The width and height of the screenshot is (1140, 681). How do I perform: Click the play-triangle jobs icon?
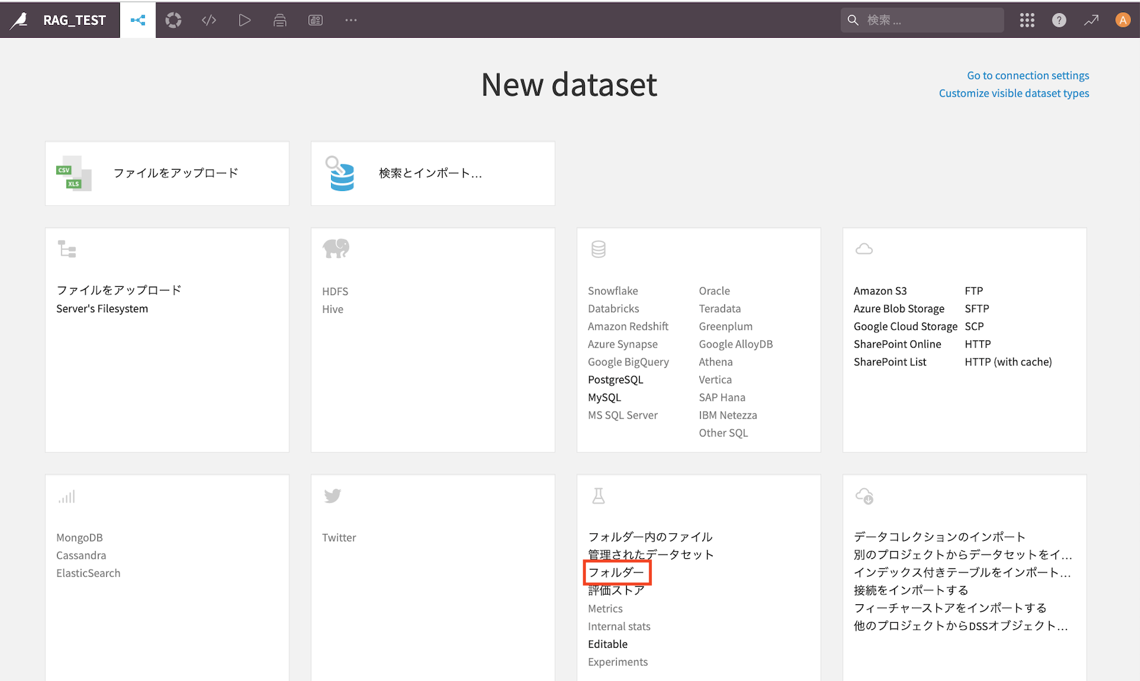[244, 20]
